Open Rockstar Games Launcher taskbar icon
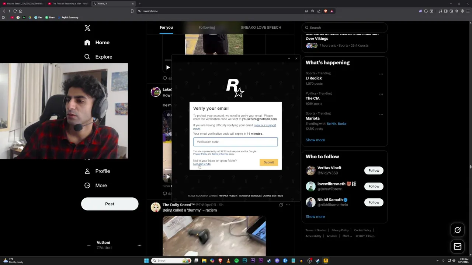This screenshot has width=472, height=265. (326, 261)
